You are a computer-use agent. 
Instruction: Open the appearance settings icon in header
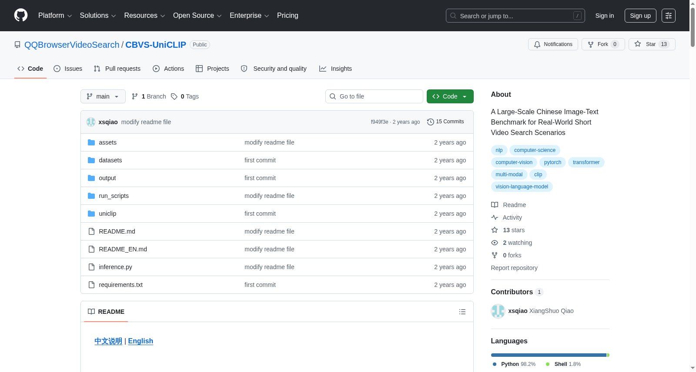tap(669, 16)
